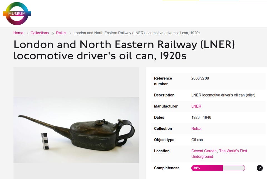
Task: Click the black-and-white scale marker in photo
Action: click(x=45, y=141)
